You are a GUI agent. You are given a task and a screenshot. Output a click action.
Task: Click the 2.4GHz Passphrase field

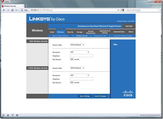(x=82, y=79)
